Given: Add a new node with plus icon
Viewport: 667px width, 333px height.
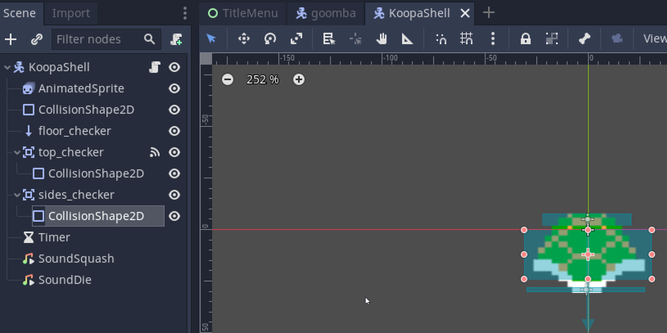Looking at the screenshot, I should pos(11,39).
